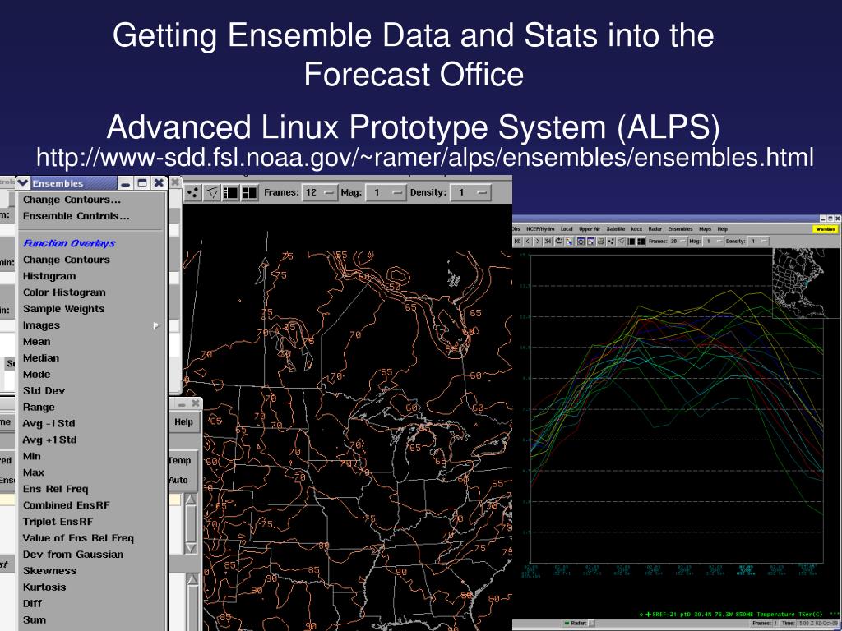Click the Help button behind the menu
This screenshot has width=842, height=631.
point(183,422)
